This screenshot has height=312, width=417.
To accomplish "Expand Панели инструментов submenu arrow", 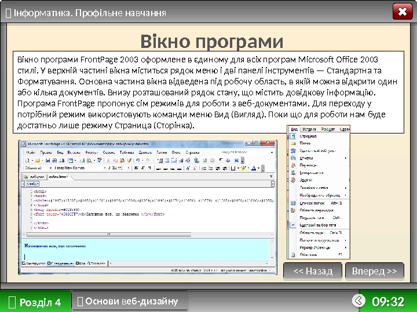I will tap(345, 240).
